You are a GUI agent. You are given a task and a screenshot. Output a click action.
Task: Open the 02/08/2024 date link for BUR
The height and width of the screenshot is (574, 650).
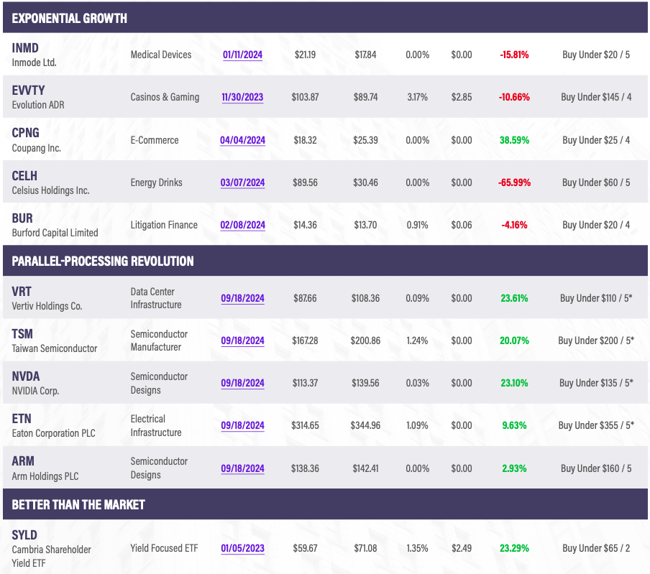(x=242, y=225)
